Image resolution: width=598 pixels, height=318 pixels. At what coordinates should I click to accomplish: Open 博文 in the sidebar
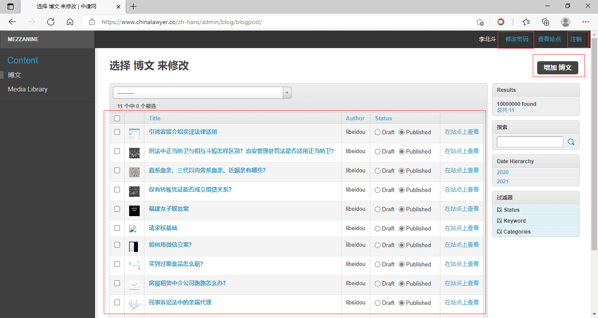pyautogui.click(x=14, y=75)
